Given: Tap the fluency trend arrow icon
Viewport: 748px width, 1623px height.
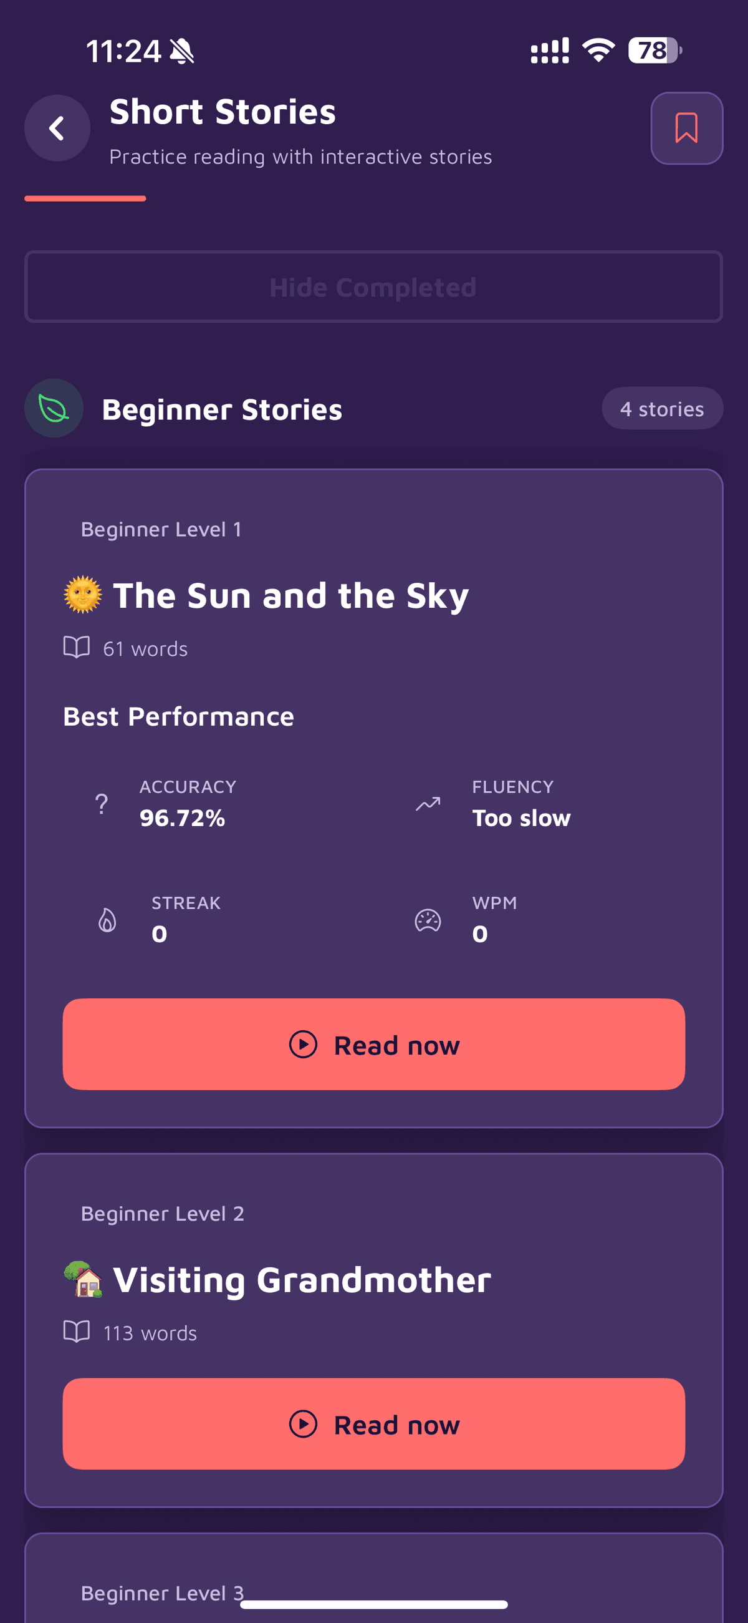Looking at the screenshot, I should tap(428, 803).
